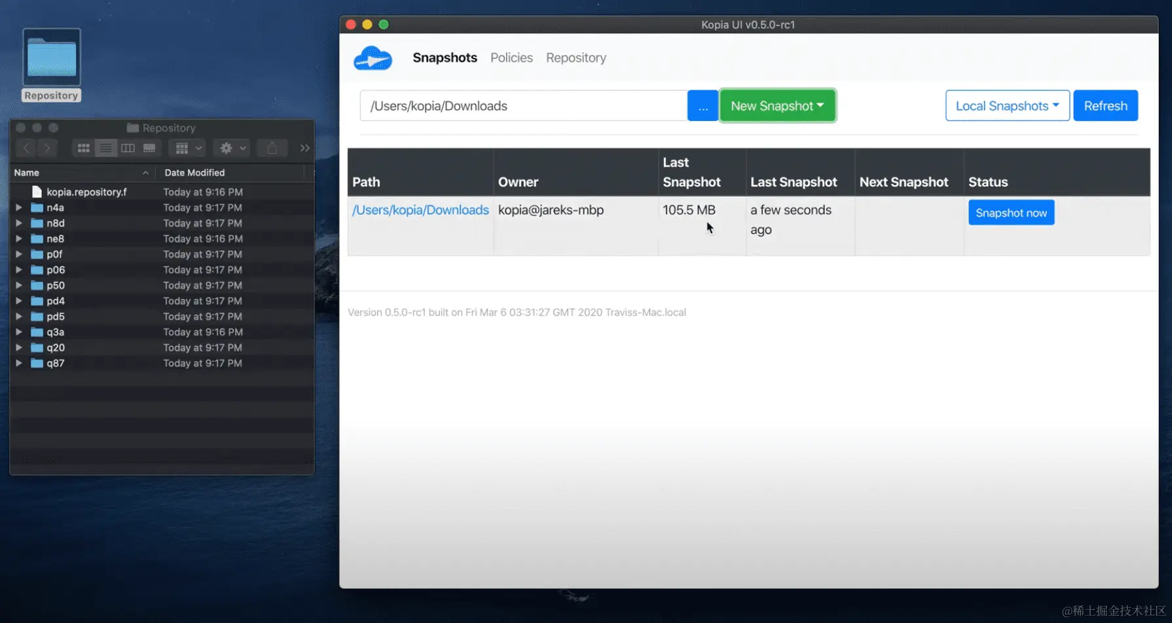Click the n4a folder icon
1172x623 pixels.
pyautogui.click(x=37, y=207)
